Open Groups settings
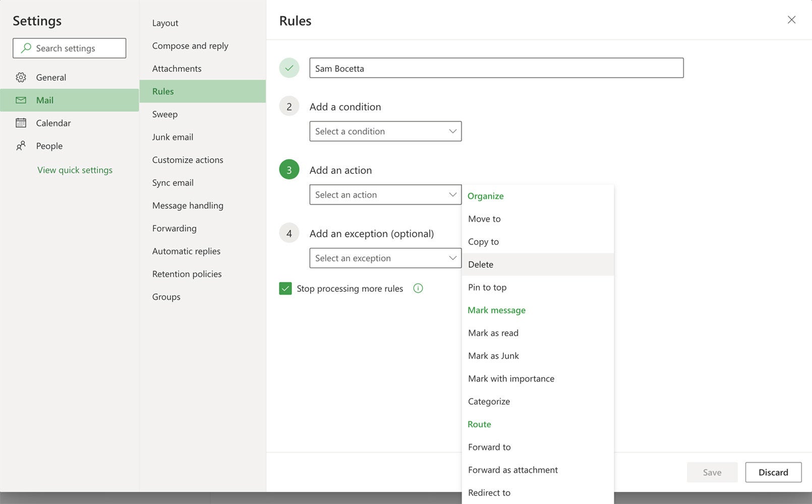The width and height of the screenshot is (812, 504). [x=202, y=297]
